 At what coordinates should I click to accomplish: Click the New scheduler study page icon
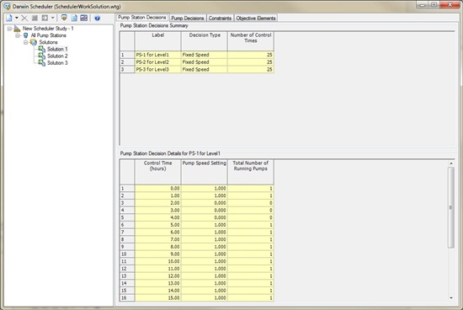(x=9, y=18)
